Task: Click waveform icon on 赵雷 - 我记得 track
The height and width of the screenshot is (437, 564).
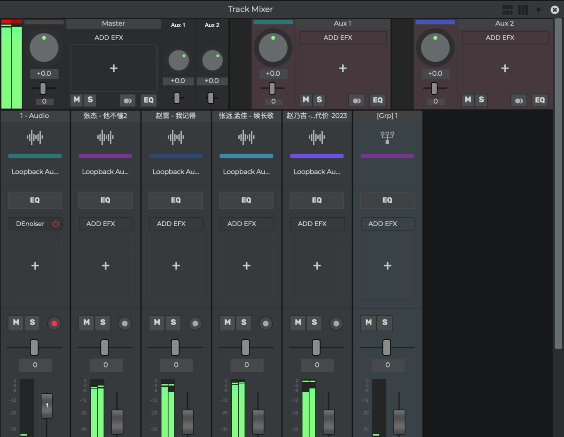Action: [x=176, y=138]
